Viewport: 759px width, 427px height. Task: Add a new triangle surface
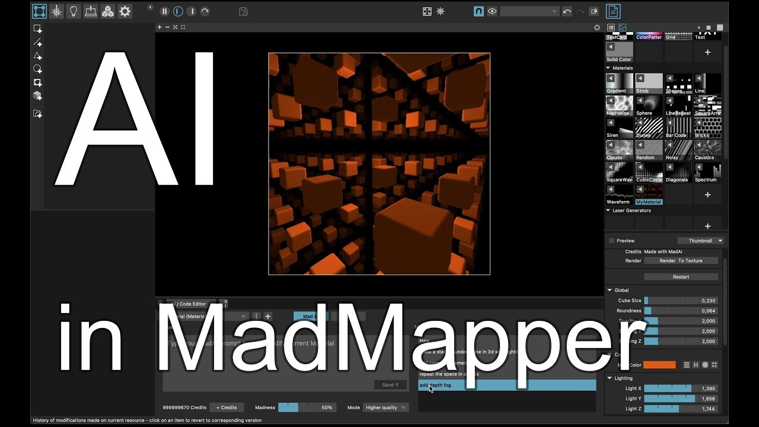37,56
